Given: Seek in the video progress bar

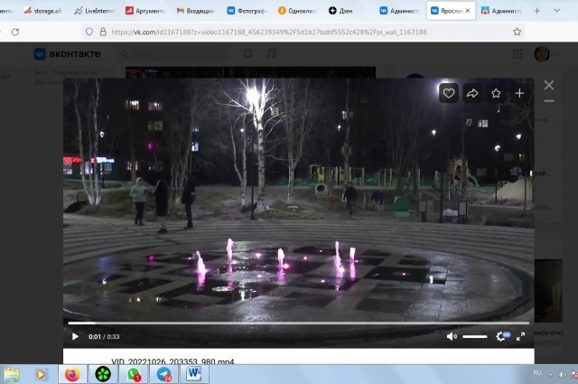Looking at the screenshot, I should 299,323.
